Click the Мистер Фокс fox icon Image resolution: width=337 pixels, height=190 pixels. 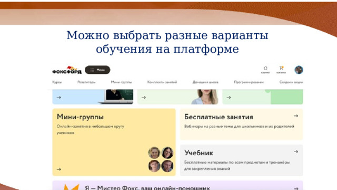(72, 187)
